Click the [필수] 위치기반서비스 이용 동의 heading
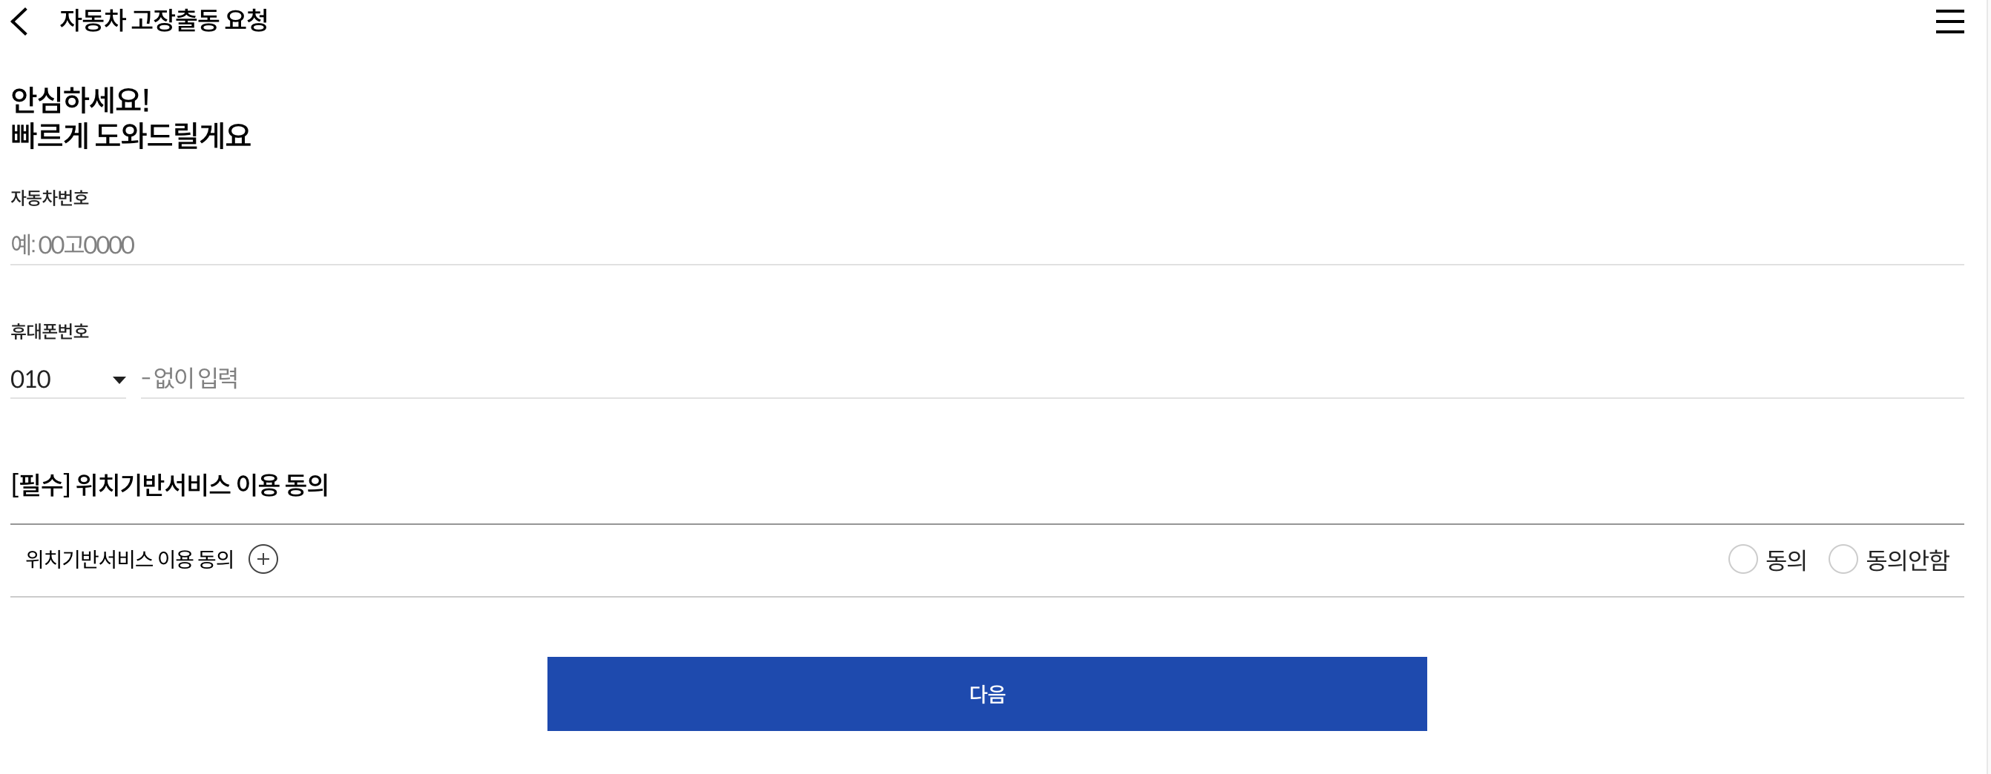Screen dimensions: 1991x774 coord(170,485)
